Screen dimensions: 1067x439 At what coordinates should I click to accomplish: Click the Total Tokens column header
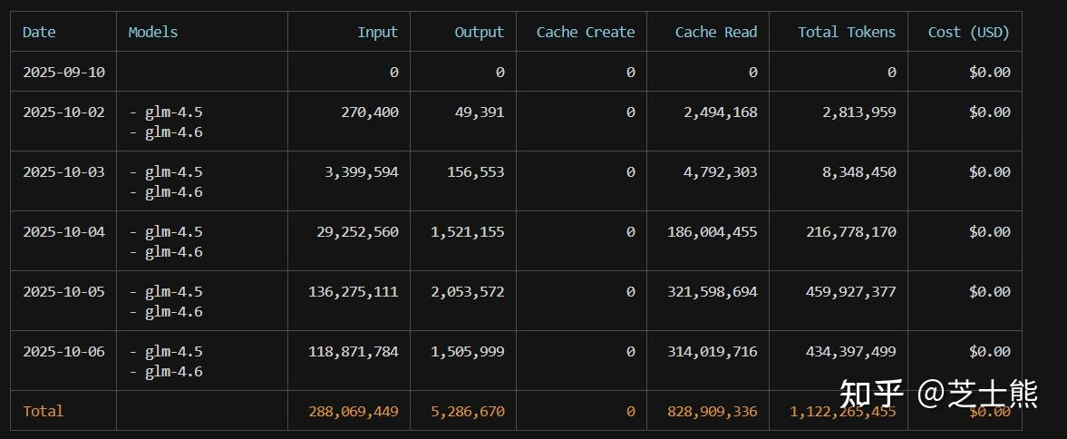click(x=846, y=32)
